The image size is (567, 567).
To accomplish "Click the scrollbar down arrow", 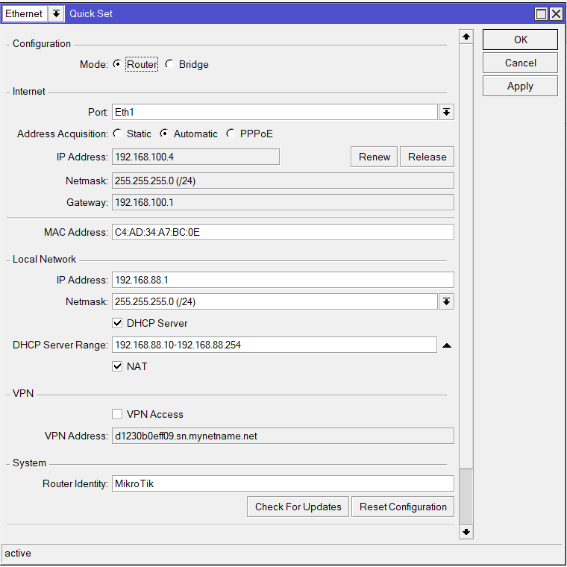I will click(x=466, y=532).
